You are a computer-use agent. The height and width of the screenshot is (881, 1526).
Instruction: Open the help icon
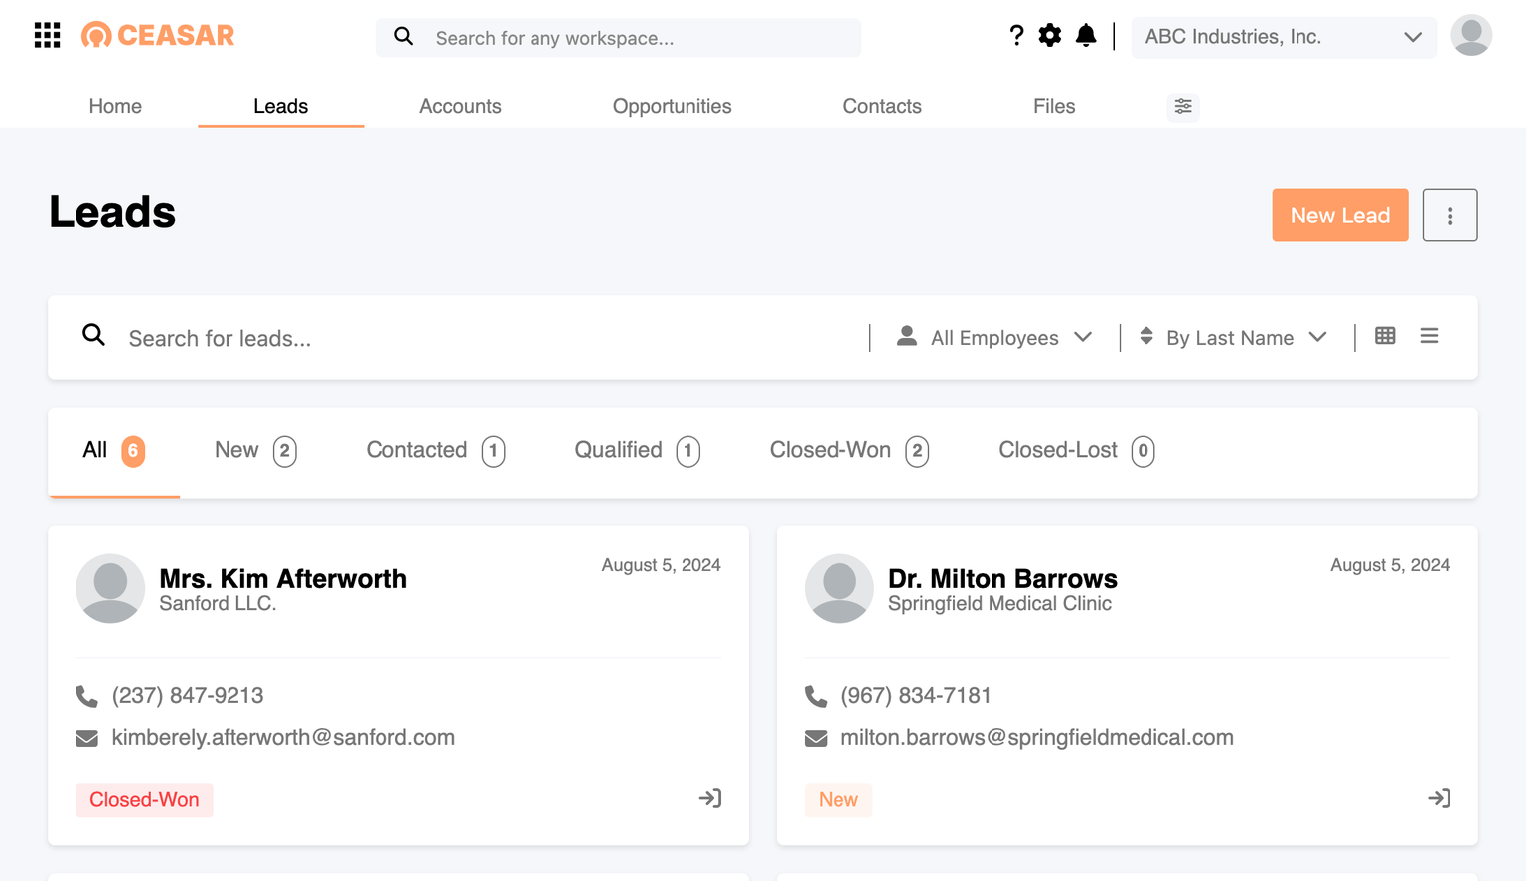[x=1016, y=35]
